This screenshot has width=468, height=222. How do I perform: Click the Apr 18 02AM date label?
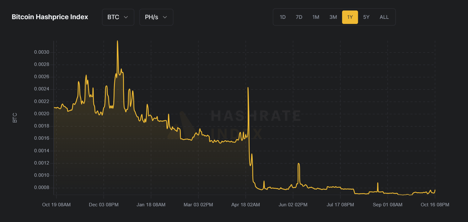pos(246,205)
